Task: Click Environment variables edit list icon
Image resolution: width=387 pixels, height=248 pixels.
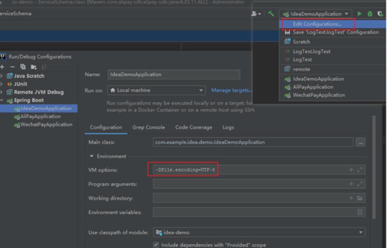Action: click(360, 212)
